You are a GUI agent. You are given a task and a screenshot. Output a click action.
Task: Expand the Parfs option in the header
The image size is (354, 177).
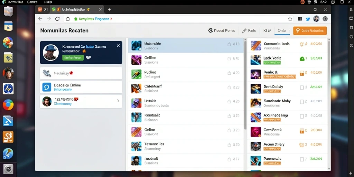(x=249, y=30)
